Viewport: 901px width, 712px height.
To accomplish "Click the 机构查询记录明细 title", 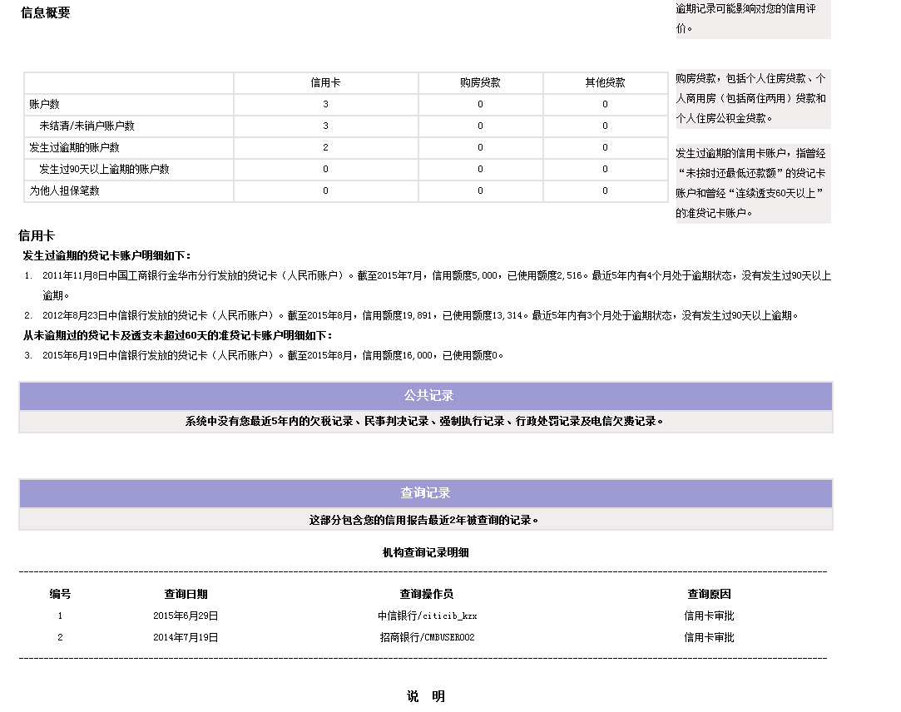I will [x=426, y=553].
